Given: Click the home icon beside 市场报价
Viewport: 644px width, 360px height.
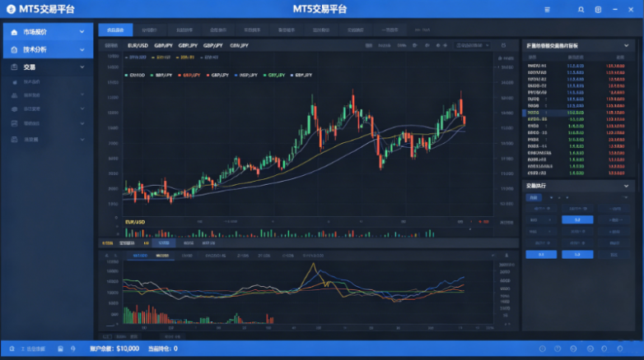Looking at the screenshot, I should (x=14, y=32).
